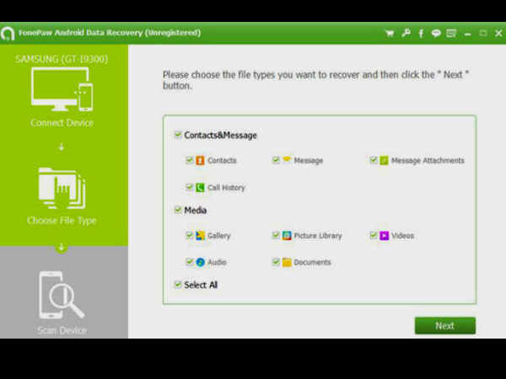Uncheck the Audio checkbox
Image resolution: width=506 pixels, height=379 pixels.
tap(190, 261)
